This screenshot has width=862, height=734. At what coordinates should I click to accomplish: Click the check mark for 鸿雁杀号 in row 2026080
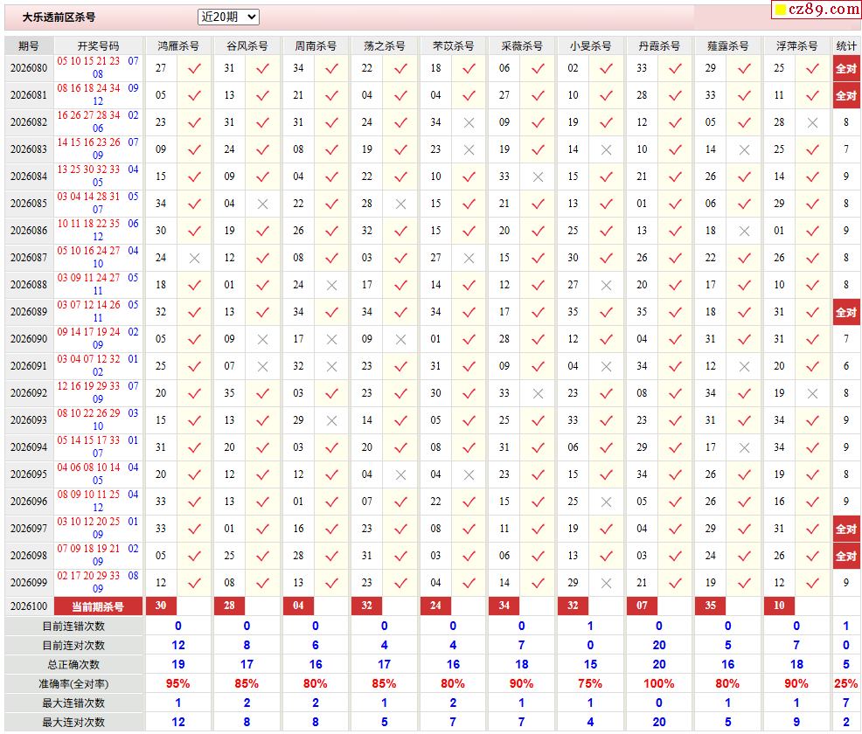tap(195, 69)
